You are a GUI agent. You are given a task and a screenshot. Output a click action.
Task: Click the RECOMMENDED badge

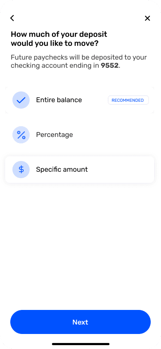(x=128, y=100)
